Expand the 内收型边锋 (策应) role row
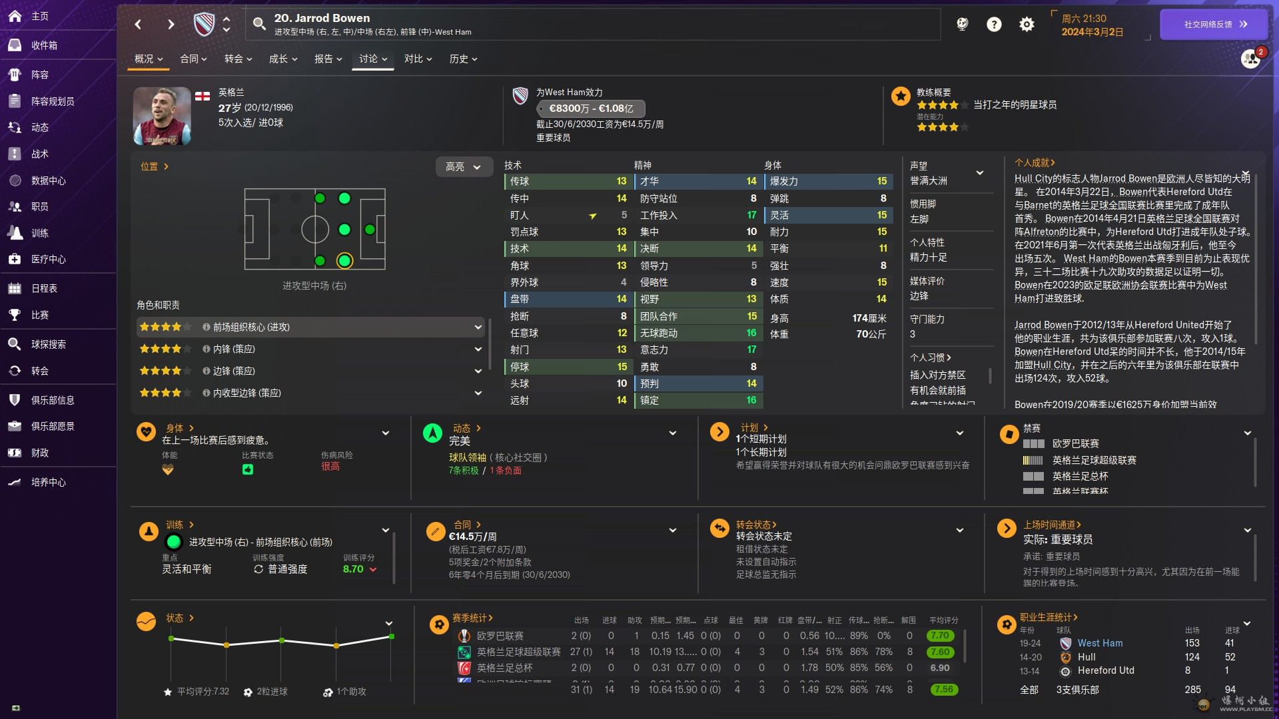Viewport: 1279px width, 719px height. point(310,393)
